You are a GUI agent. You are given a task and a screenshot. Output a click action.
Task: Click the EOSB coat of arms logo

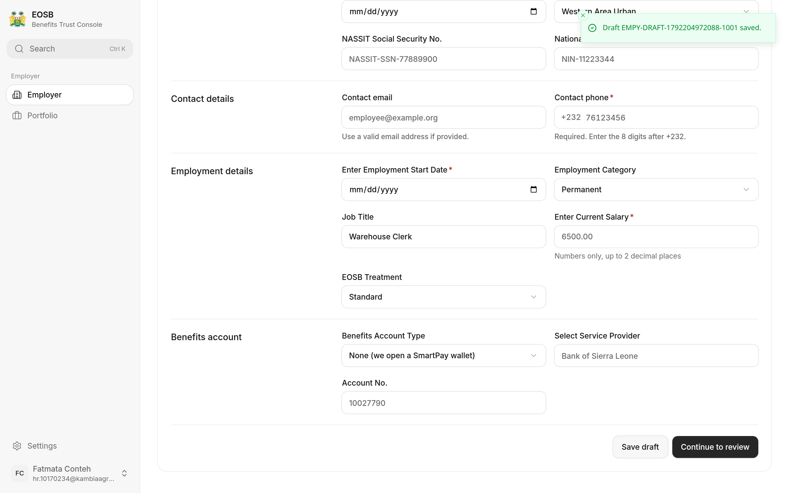pyautogui.click(x=18, y=19)
